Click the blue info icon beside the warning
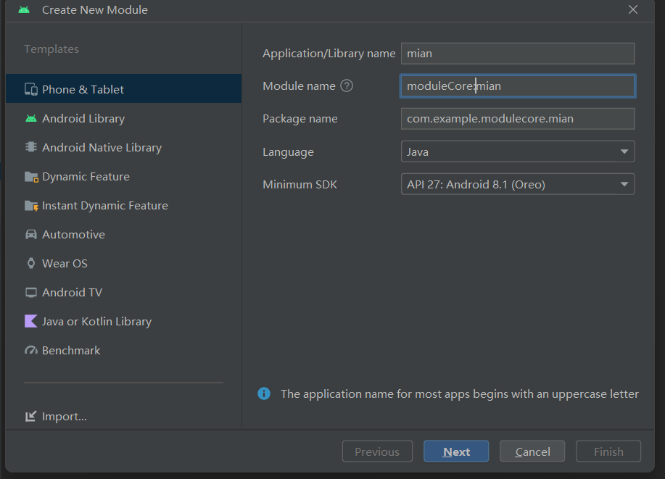 coord(264,393)
